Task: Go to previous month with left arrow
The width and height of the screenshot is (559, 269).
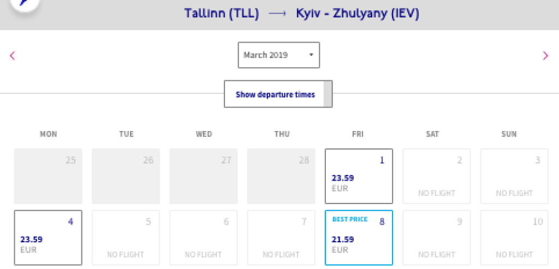Action: 13,55
